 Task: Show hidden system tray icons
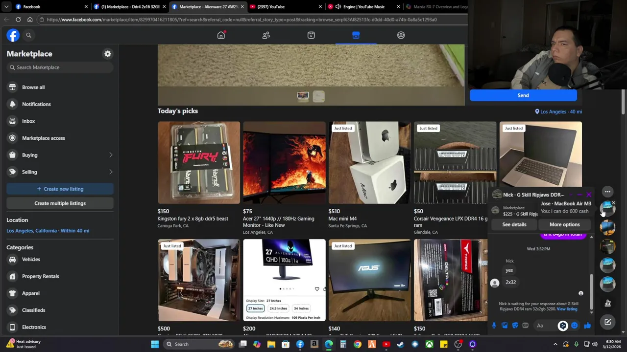[555, 344]
